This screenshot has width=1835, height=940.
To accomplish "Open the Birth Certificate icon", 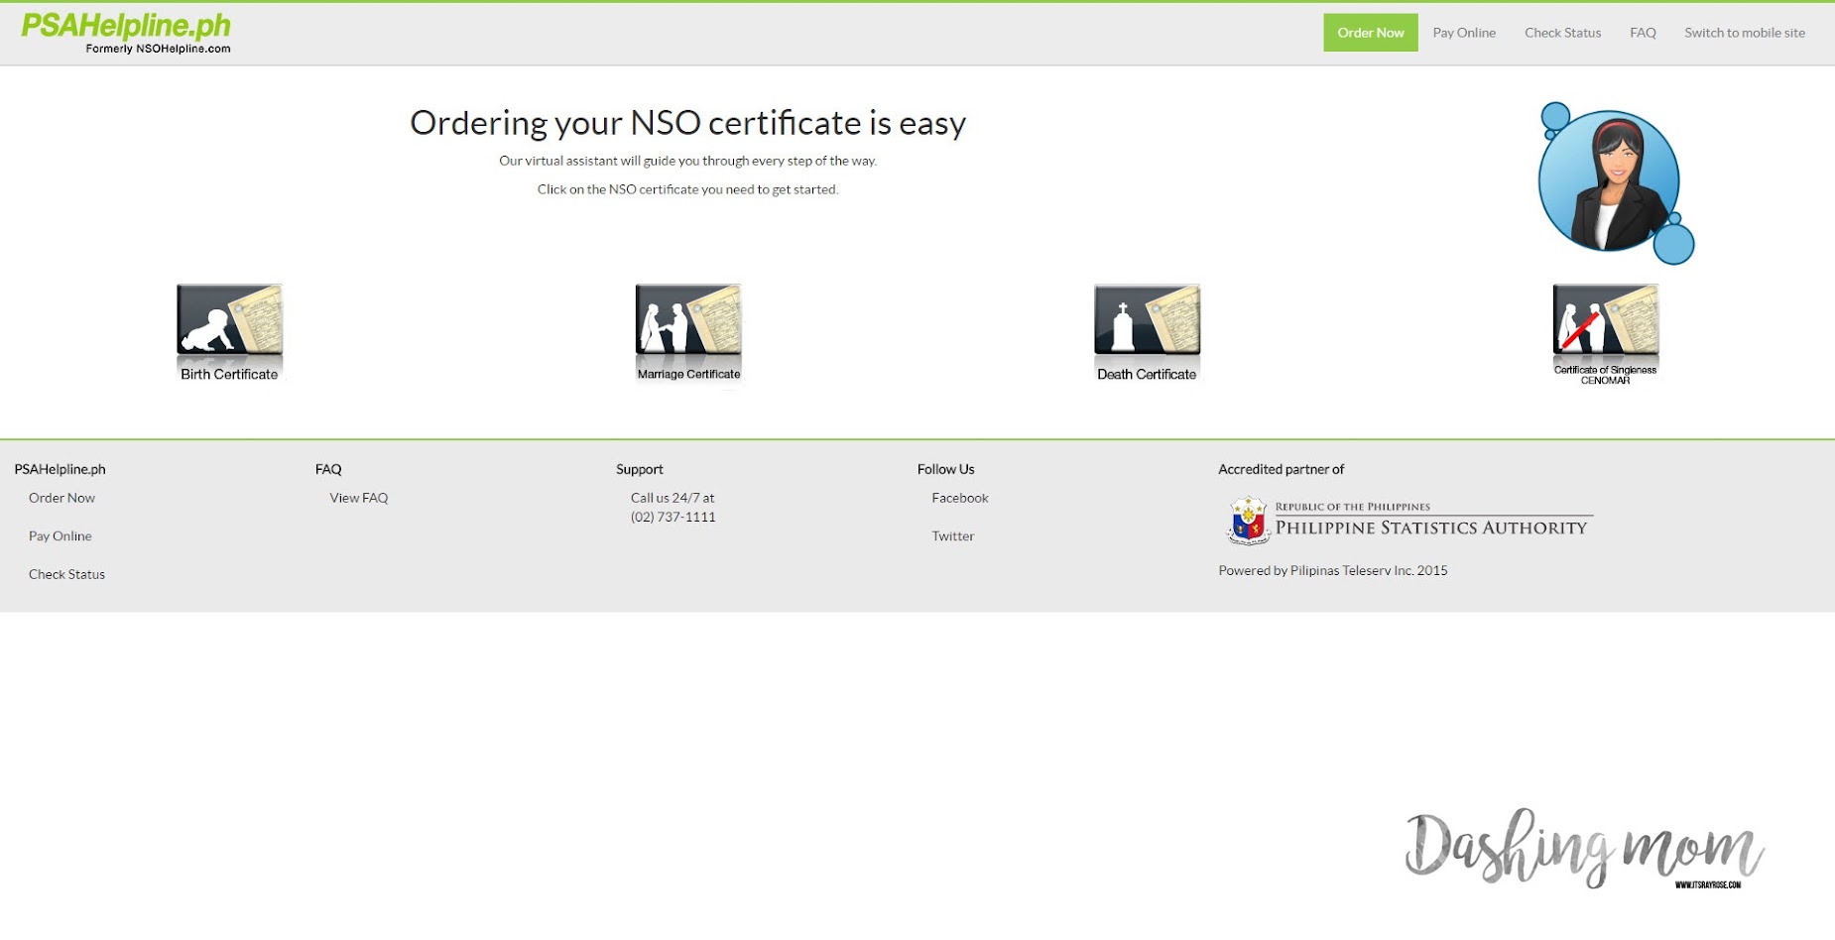I will coord(229,332).
